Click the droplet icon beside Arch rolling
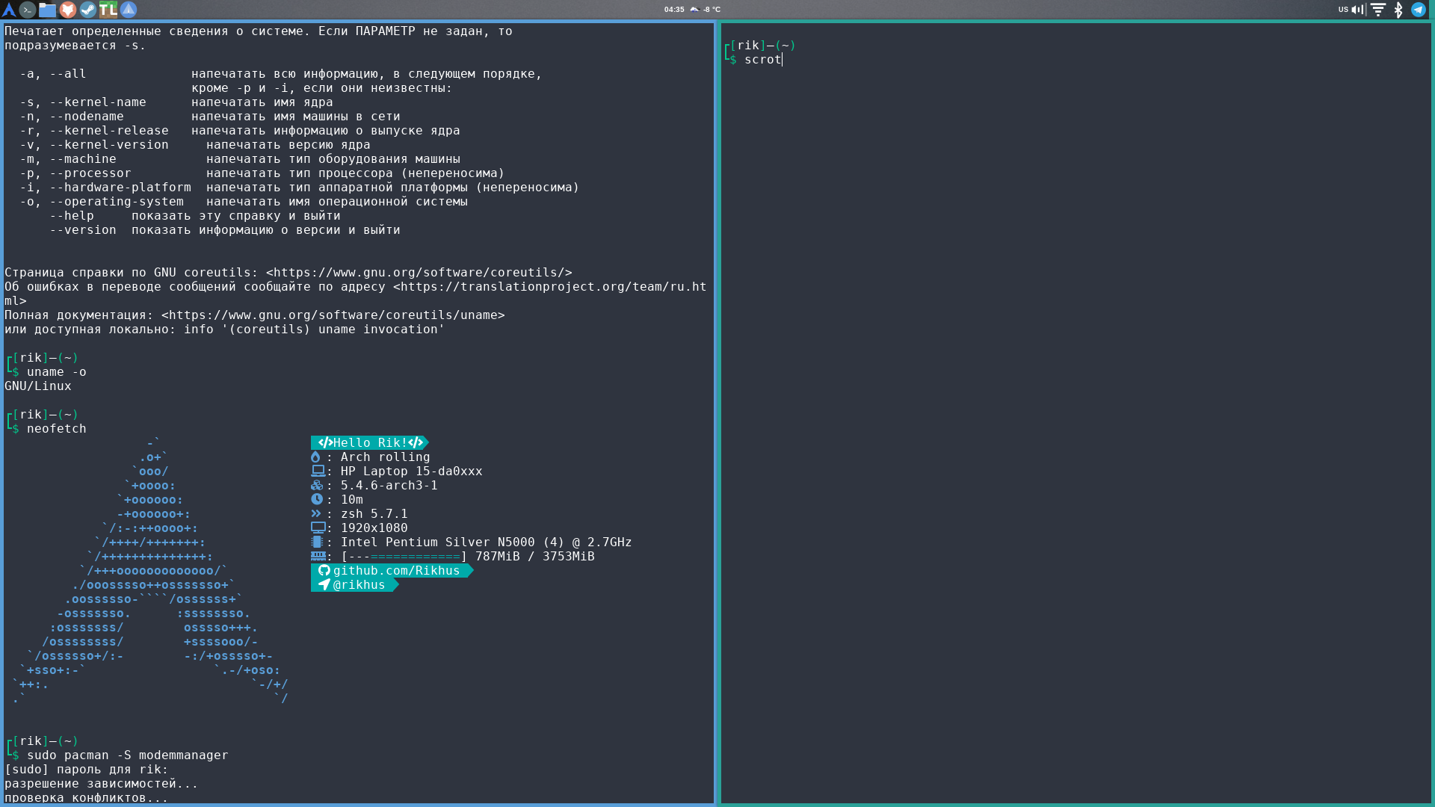Screen dimensions: 1435x807 click(315, 457)
